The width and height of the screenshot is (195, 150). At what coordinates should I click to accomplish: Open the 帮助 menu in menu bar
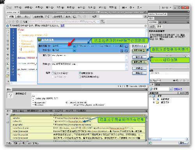(113, 7)
